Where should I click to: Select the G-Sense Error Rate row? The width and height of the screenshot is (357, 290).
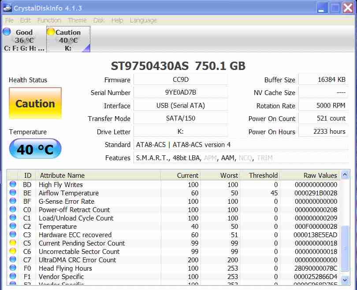(174, 202)
